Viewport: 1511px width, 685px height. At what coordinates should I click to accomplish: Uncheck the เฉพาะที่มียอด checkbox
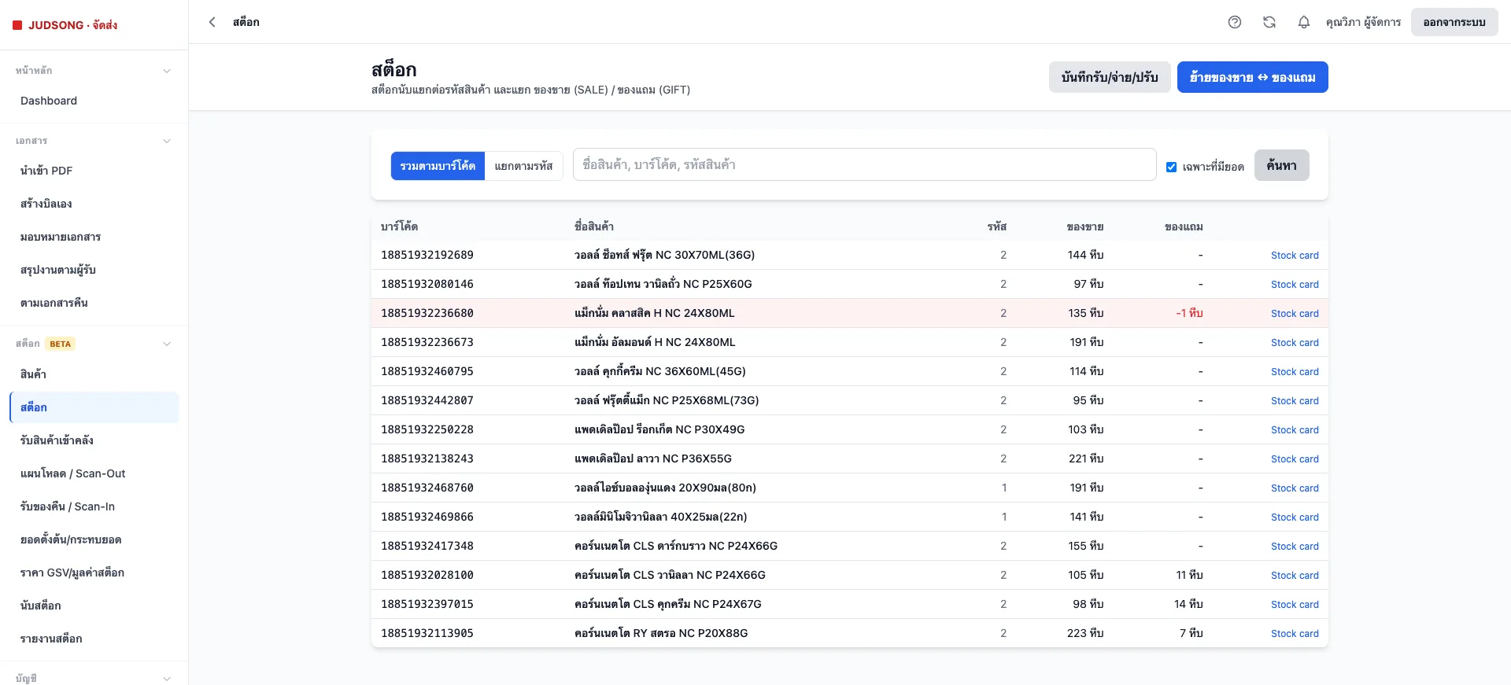click(1171, 167)
